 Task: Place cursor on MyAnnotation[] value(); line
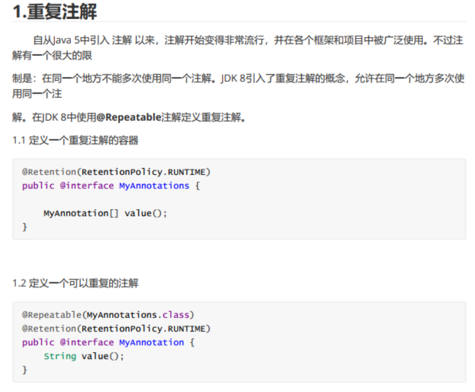click(x=105, y=213)
